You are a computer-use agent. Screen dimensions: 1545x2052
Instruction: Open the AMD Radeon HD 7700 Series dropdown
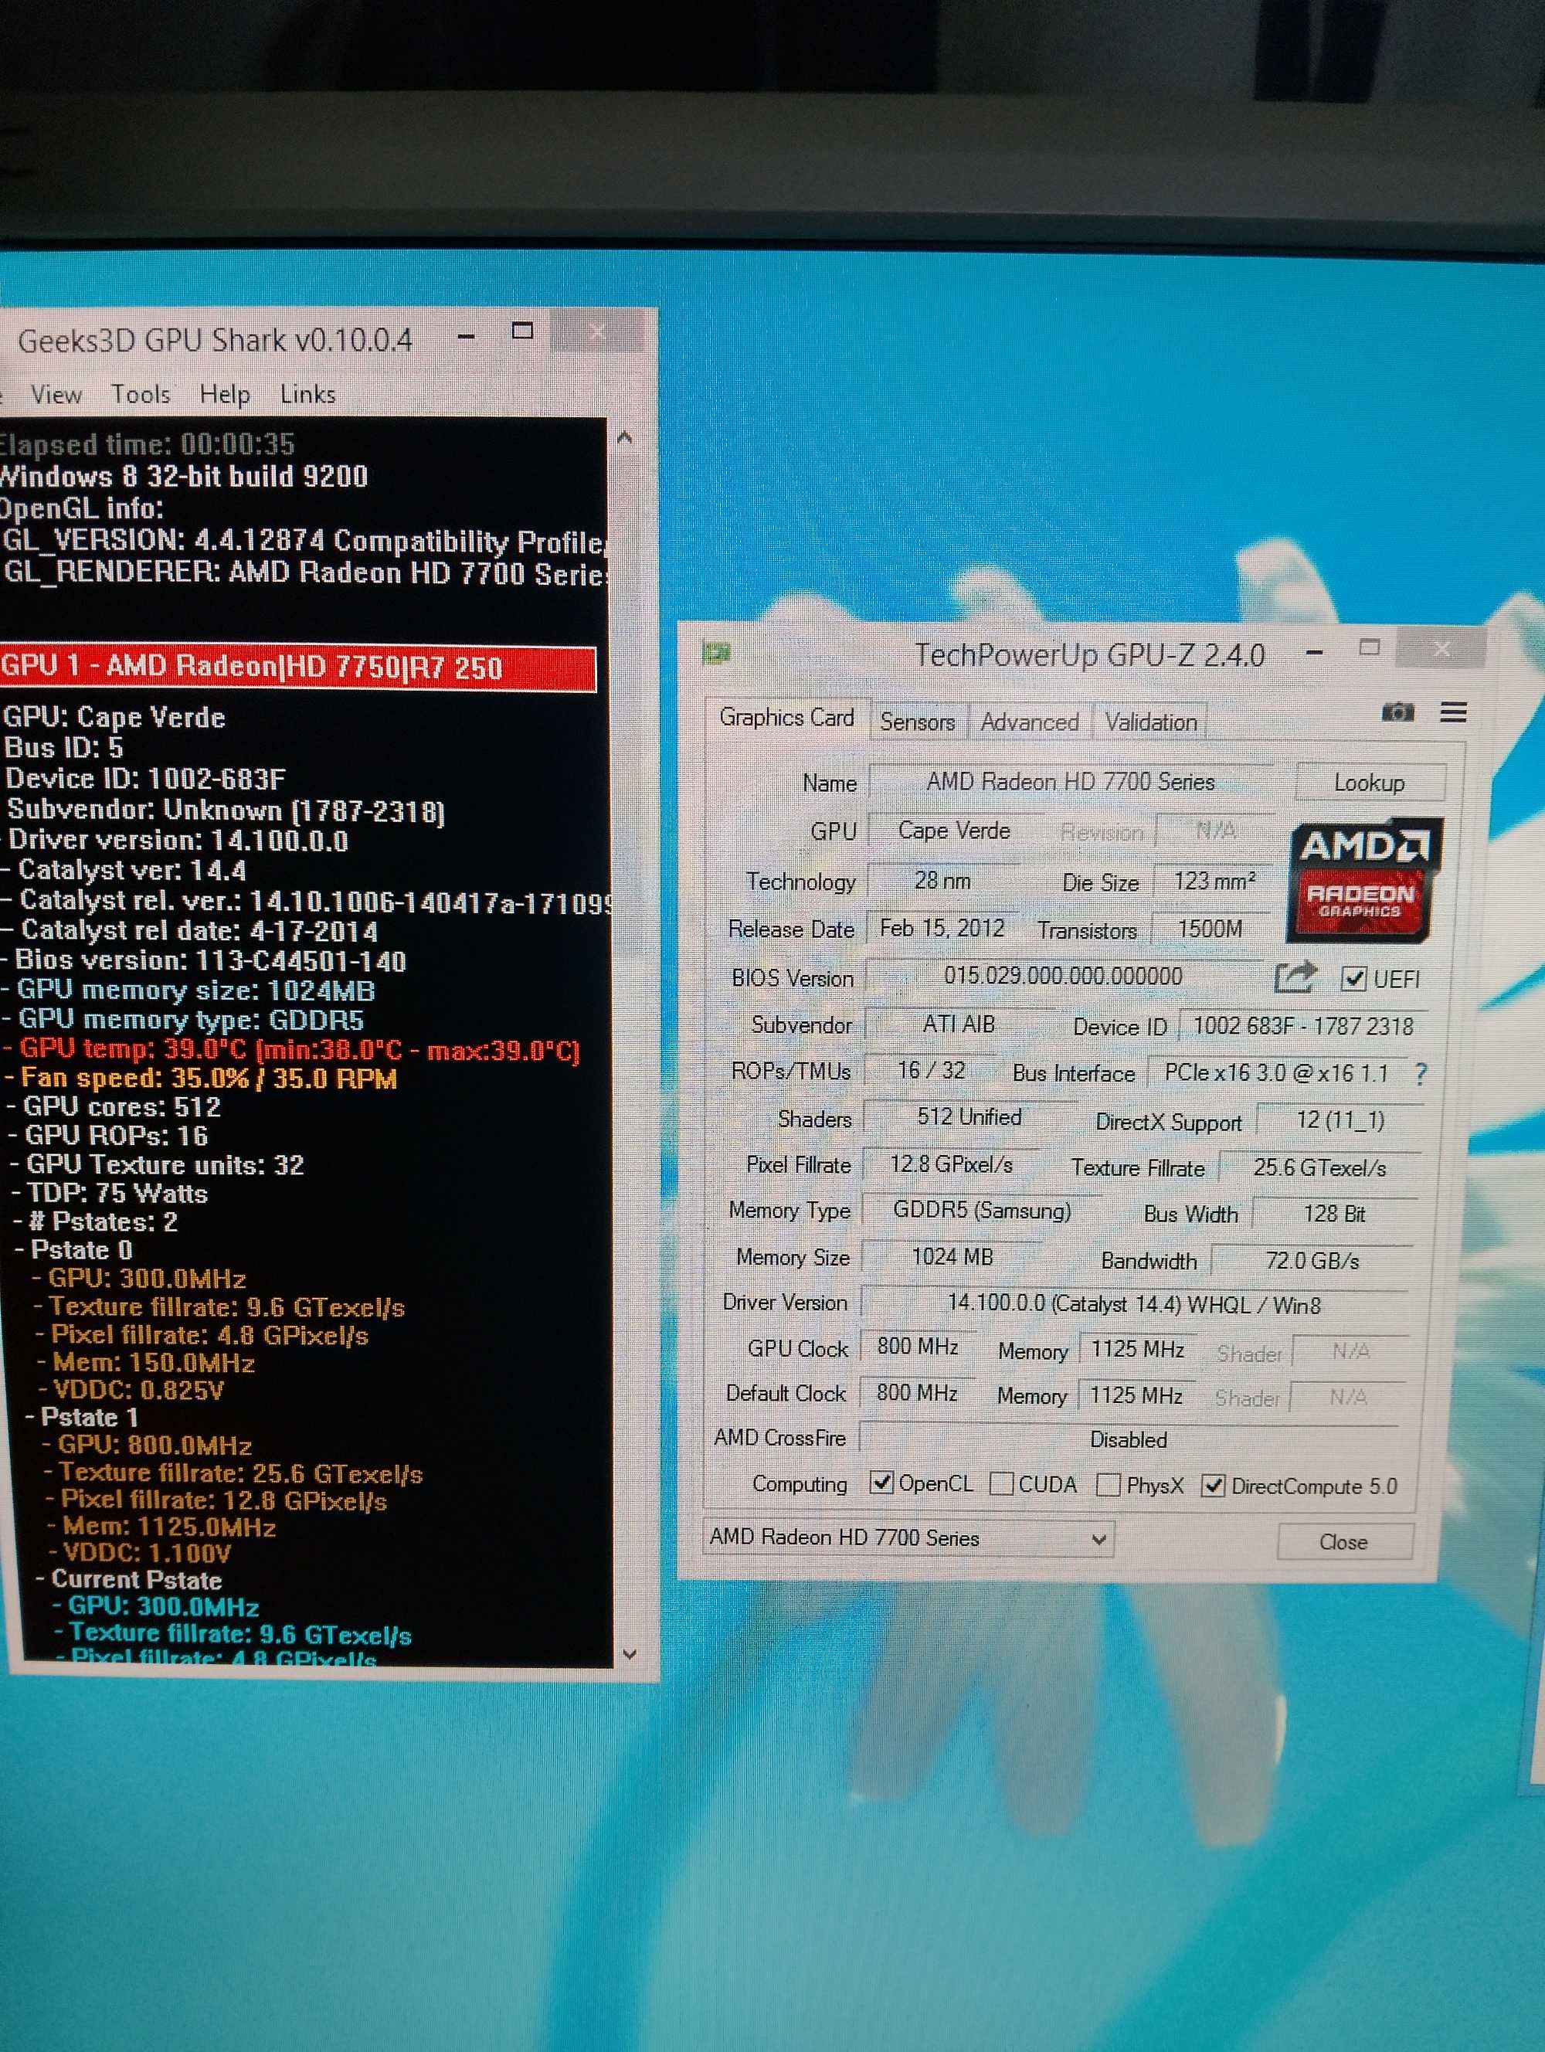tap(907, 1538)
